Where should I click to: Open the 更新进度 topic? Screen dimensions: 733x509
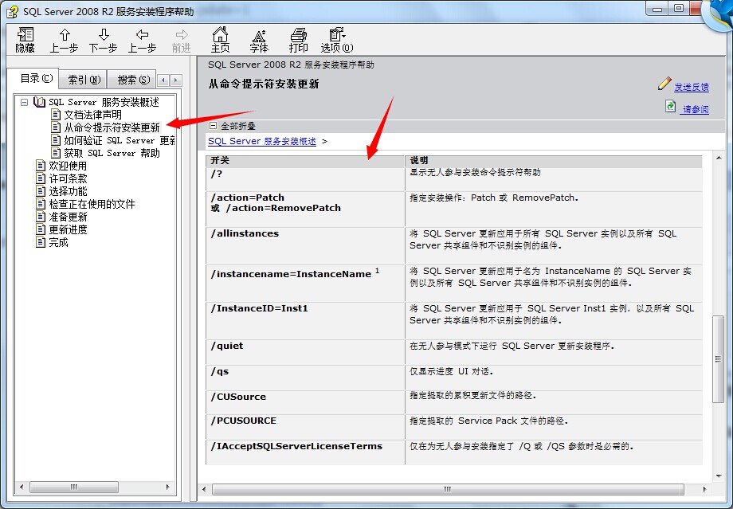(x=68, y=229)
